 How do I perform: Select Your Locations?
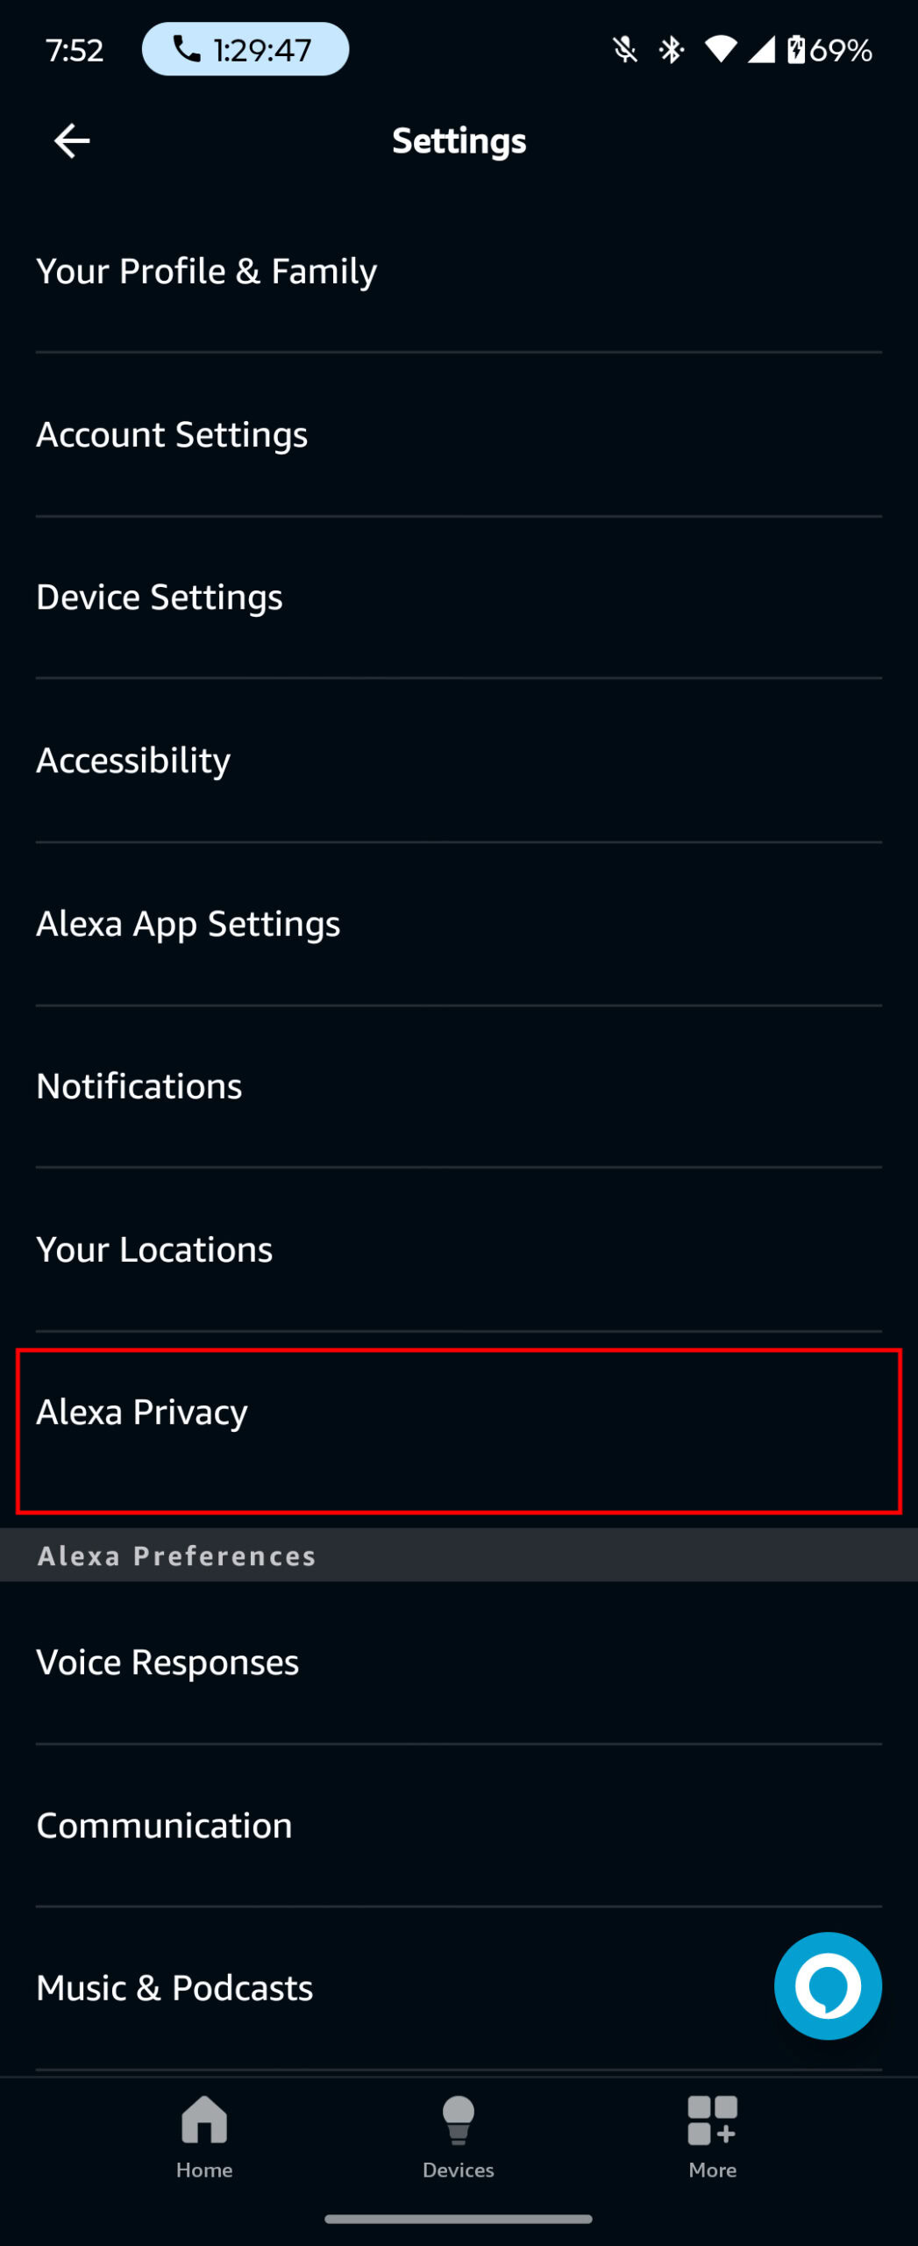tap(154, 1249)
